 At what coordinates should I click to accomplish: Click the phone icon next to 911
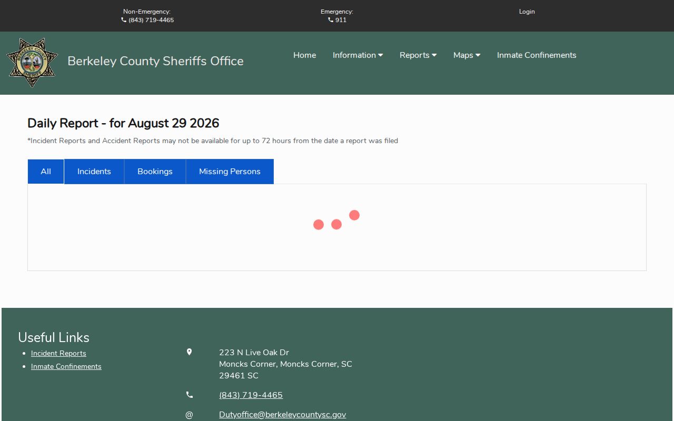point(331,20)
